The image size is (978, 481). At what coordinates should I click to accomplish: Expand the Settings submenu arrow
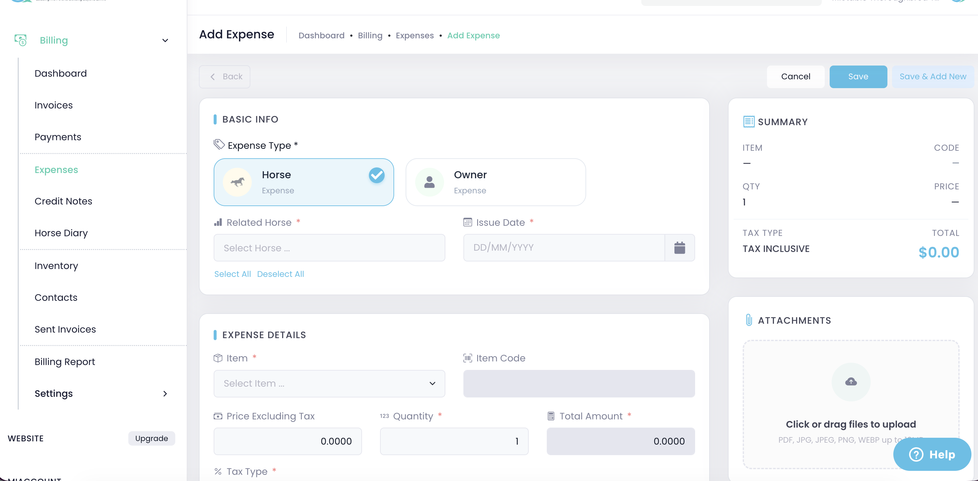click(x=165, y=394)
